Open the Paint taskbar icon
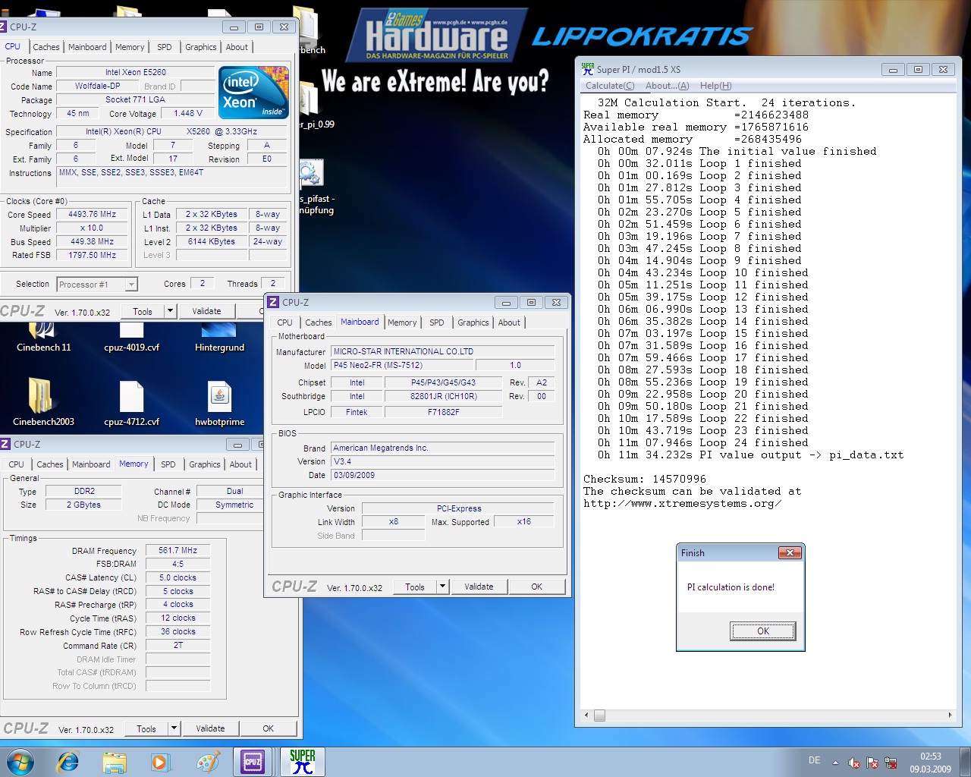This screenshot has width=971, height=777. coord(207,762)
